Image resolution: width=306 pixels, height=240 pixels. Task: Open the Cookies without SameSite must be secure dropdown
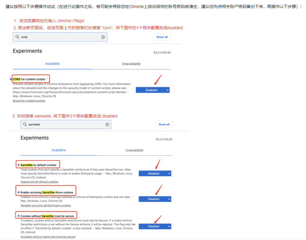pyautogui.click(x=155, y=226)
